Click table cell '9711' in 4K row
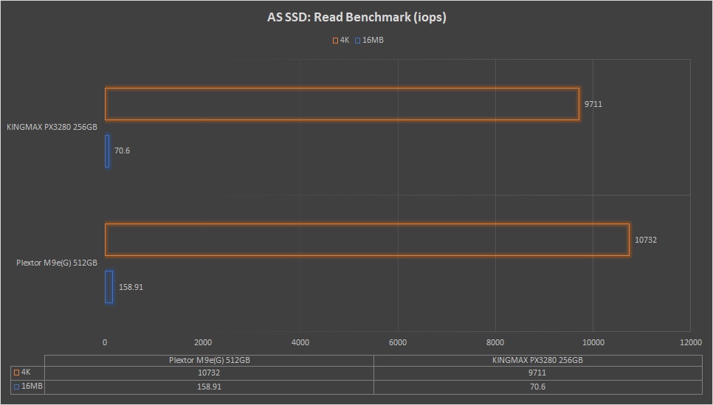The height and width of the screenshot is (405, 713). click(x=537, y=373)
